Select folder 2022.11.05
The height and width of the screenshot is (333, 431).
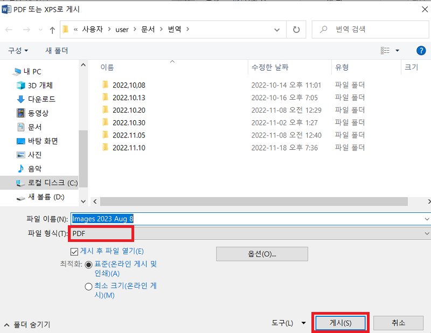[x=129, y=135]
